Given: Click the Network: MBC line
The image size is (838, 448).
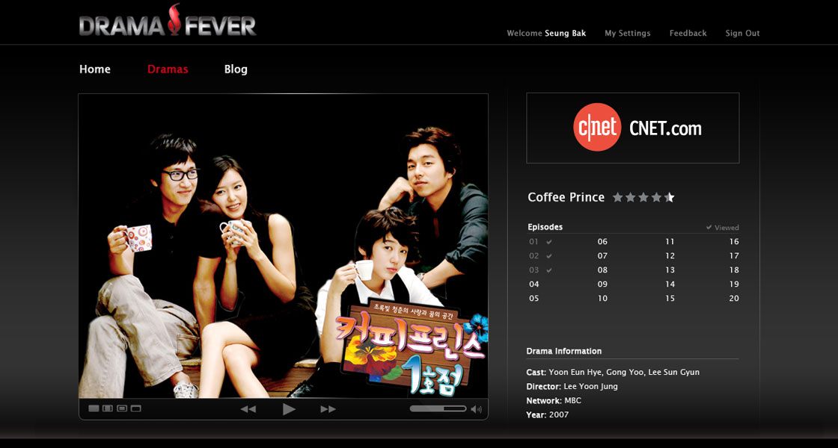Looking at the screenshot, I should [x=554, y=400].
